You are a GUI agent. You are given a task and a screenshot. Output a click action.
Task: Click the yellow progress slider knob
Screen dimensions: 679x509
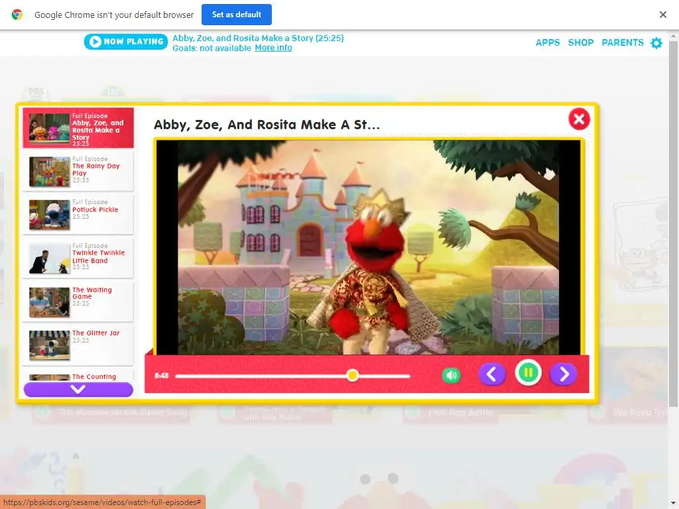coord(353,375)
